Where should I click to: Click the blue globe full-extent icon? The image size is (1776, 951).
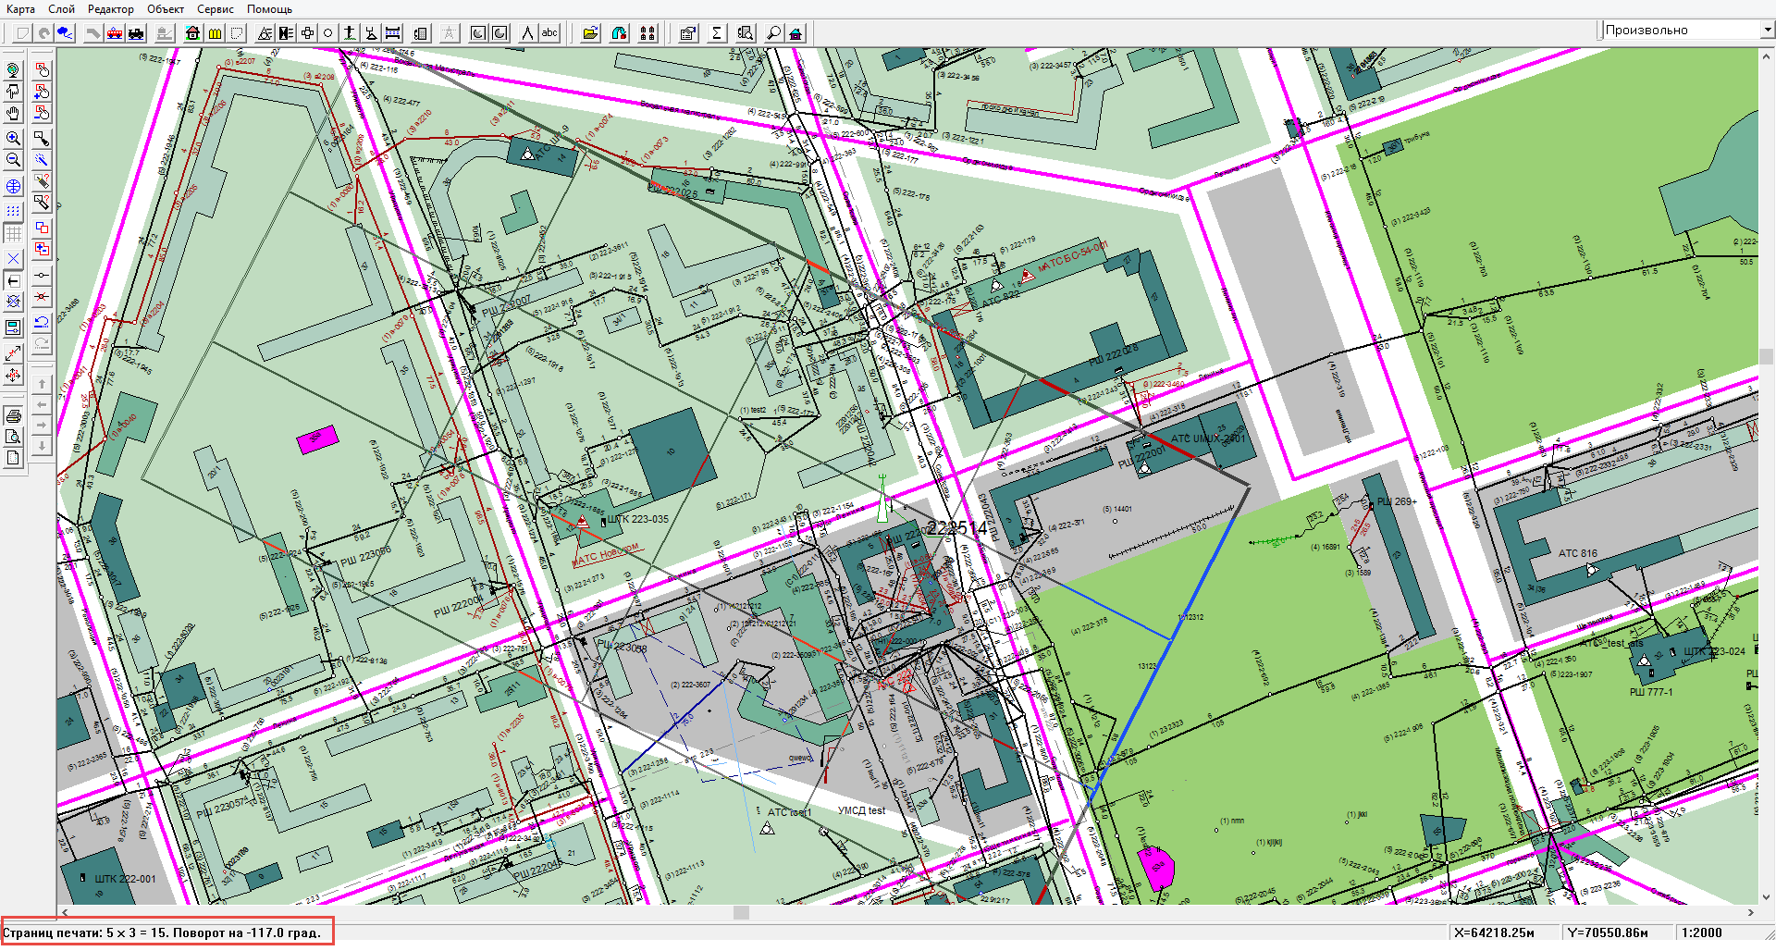13,186
